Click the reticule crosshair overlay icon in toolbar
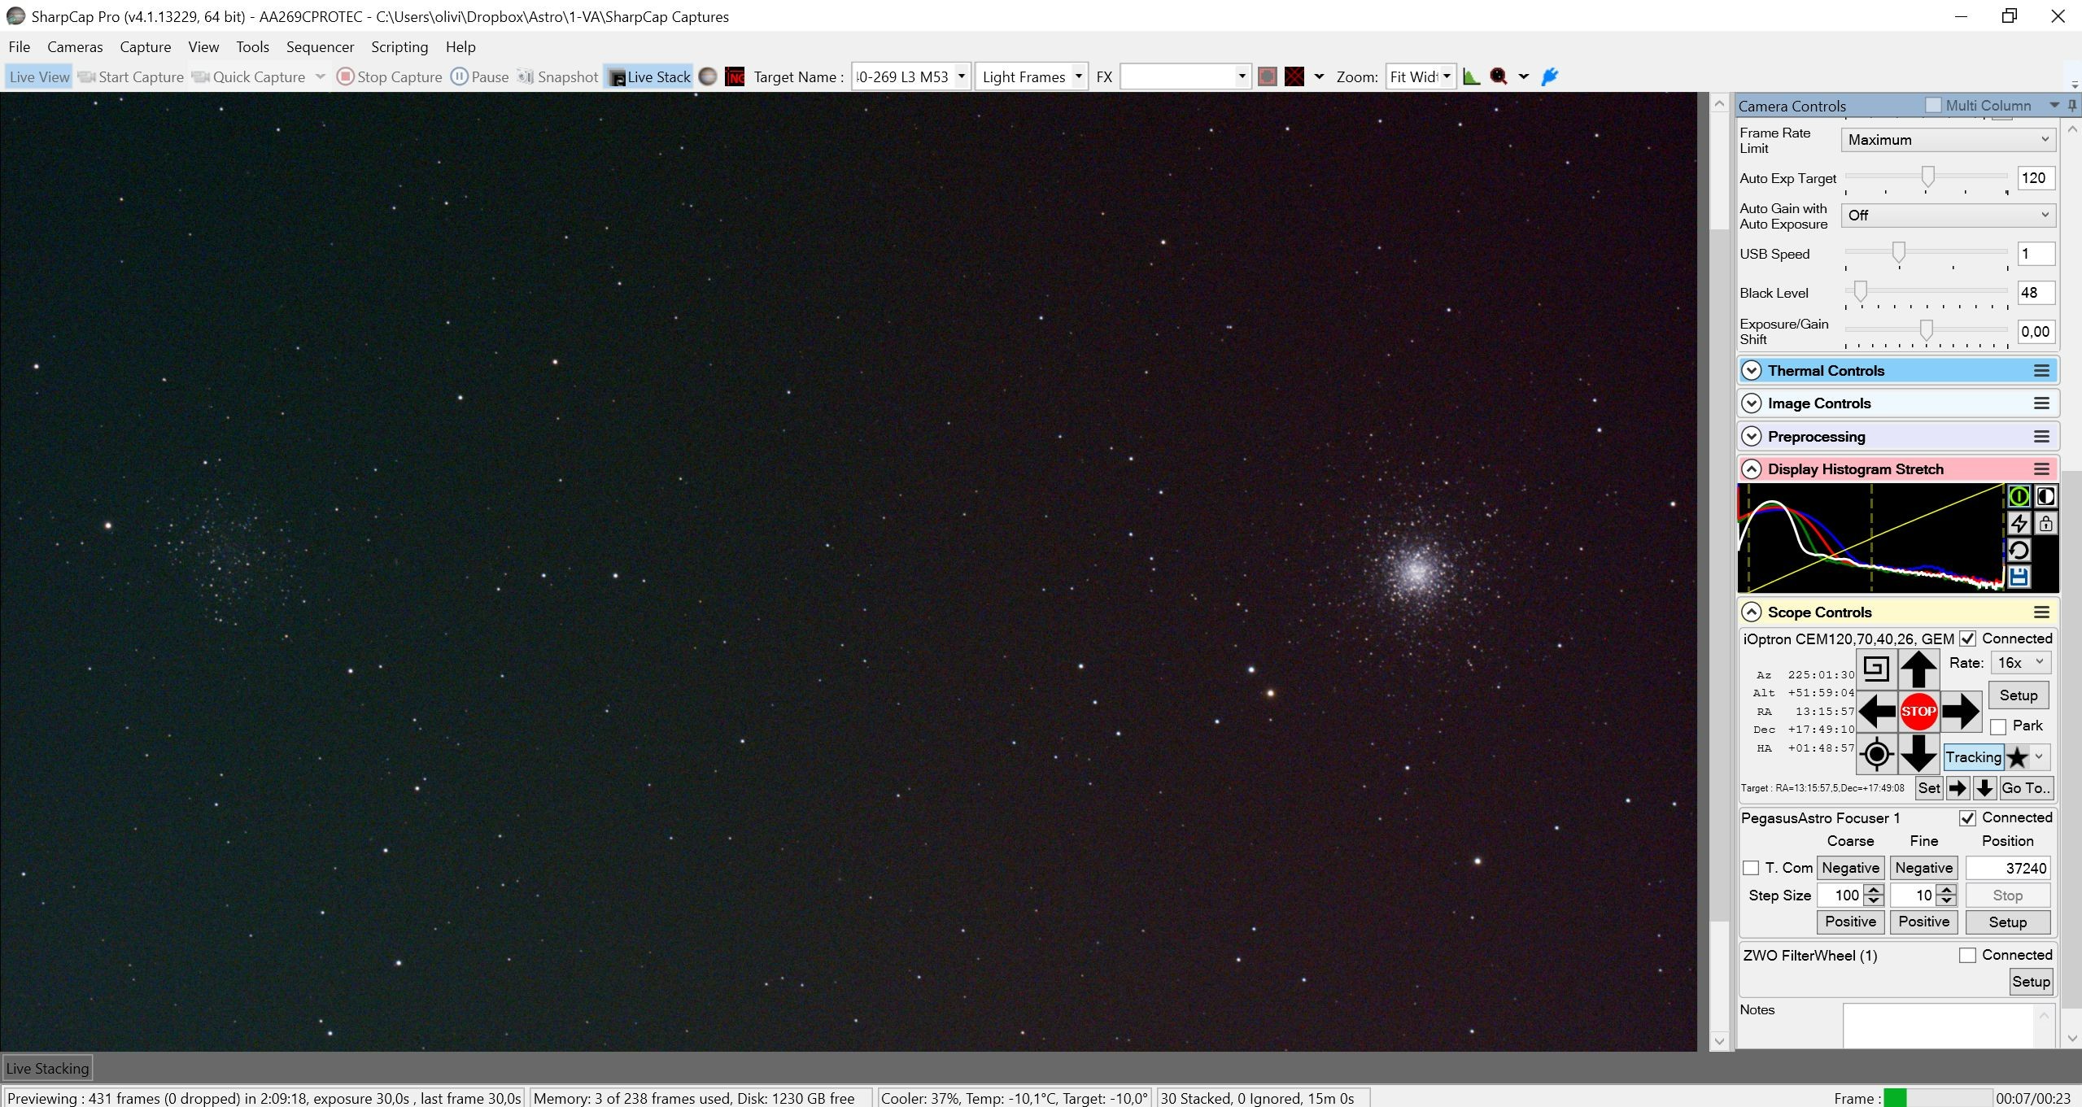2082x1107 pixels. coord(1294,77)
